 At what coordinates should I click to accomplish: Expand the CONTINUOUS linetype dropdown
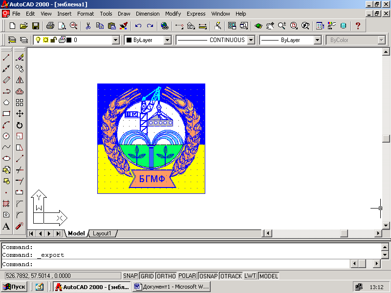(251, 40)
